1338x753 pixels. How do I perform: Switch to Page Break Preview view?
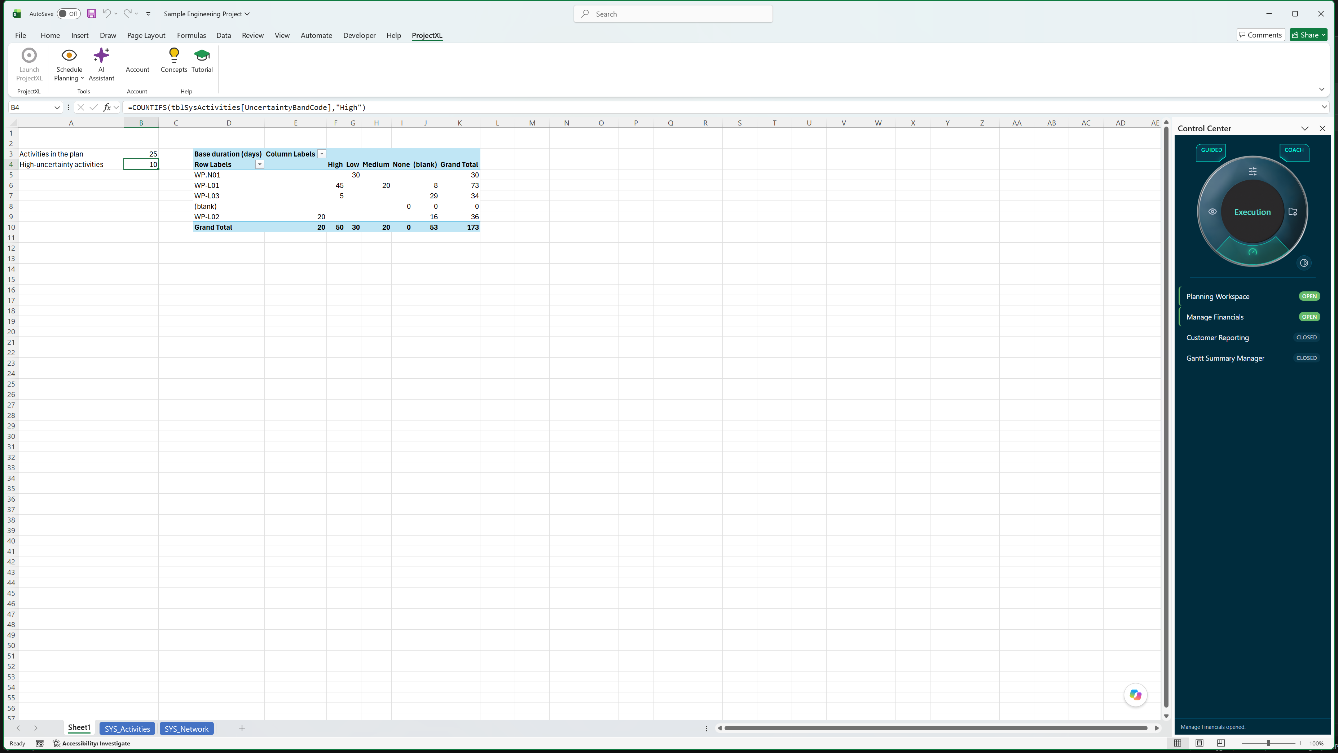[1221, 743]
